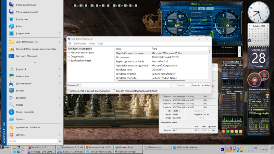Switch to the Total Commander taskbar button
Image resolution: width=274 pixels, height=154 pixels.
pyautogui.click(x=100, y=152)
